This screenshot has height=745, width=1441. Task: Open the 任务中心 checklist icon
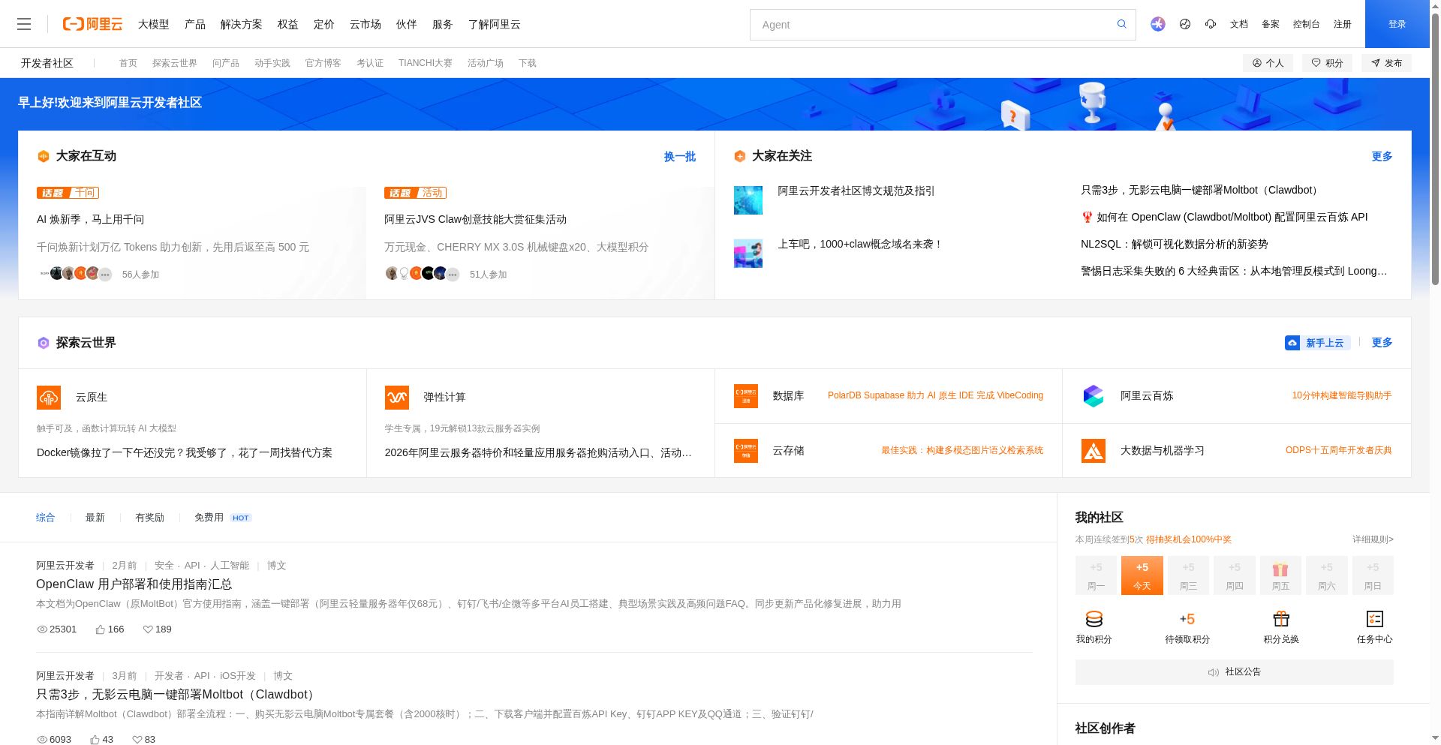pos(1373,619)
